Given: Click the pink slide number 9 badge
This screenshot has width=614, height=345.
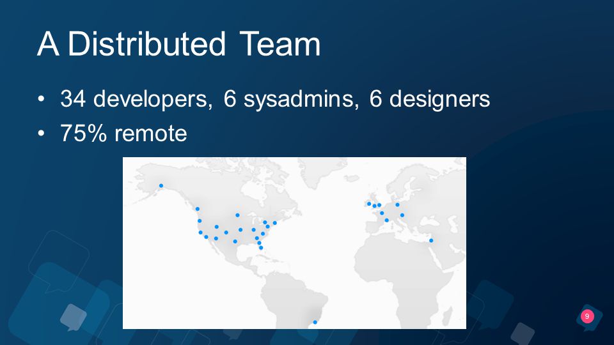Looking at the screenshot, I should pos(587,316).
